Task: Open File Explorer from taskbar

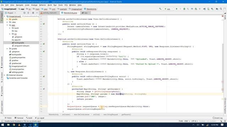Action: pyautogui.click(x=8, y=125)
